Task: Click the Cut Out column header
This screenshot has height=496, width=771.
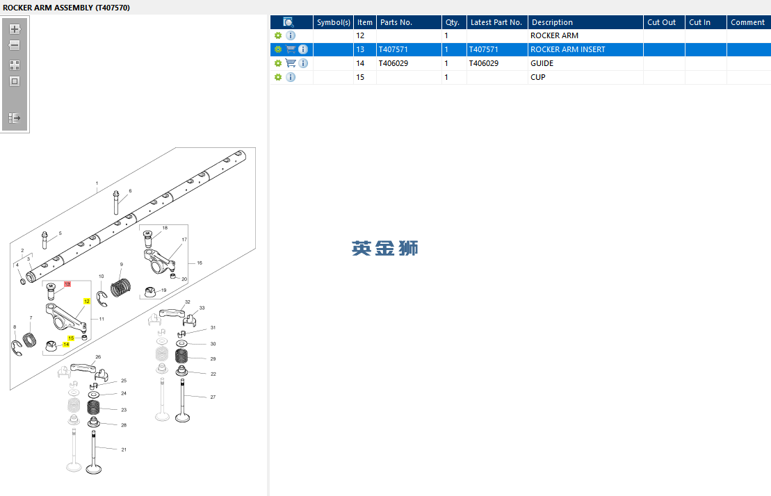Action: (x=665, y=22)
